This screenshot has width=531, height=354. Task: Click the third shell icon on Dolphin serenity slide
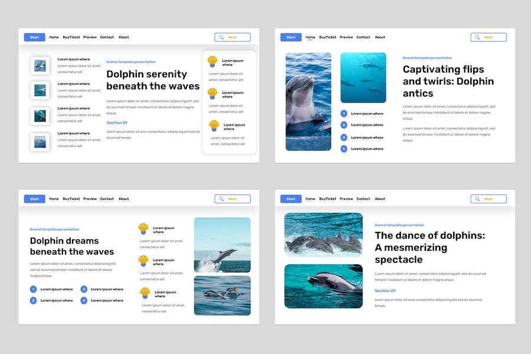tap(214, 126)
